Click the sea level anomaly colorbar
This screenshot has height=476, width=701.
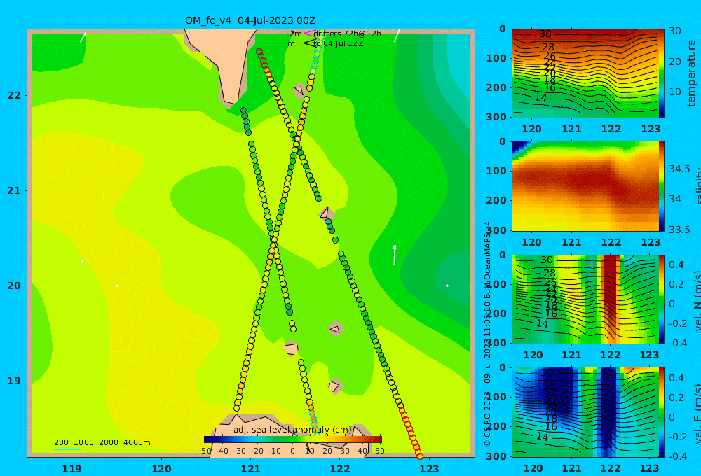(293, 440)
